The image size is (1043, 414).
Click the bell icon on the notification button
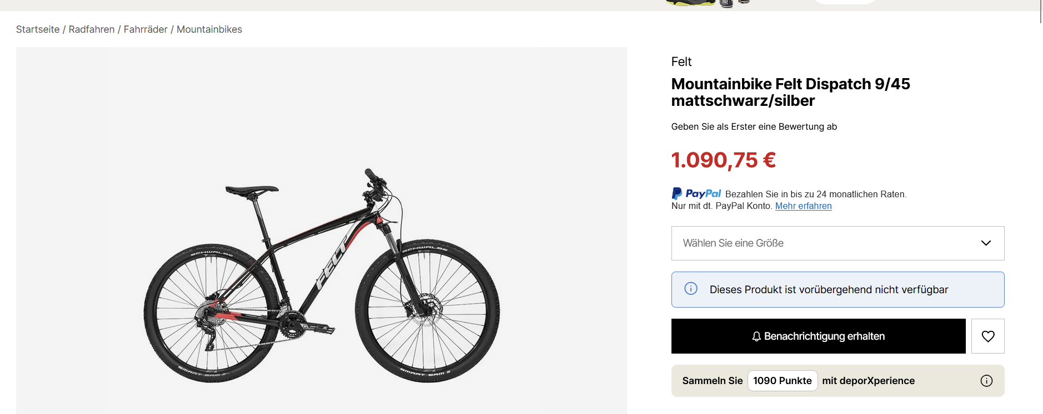(756, 336)
